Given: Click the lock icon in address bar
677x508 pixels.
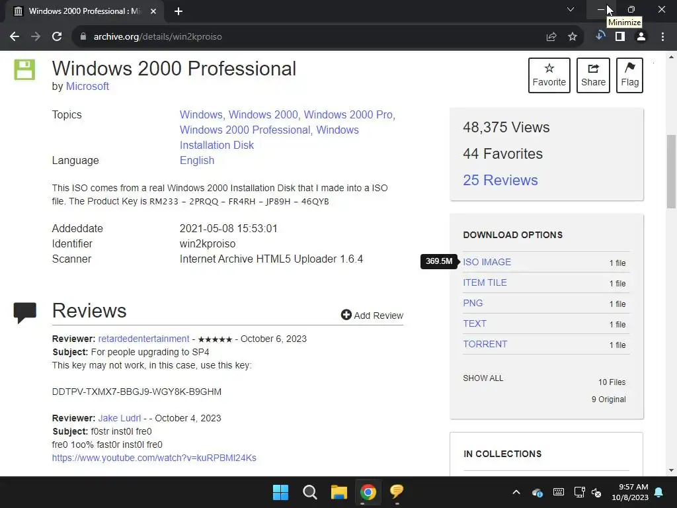Looking at the screenshot, I should 83,37.
